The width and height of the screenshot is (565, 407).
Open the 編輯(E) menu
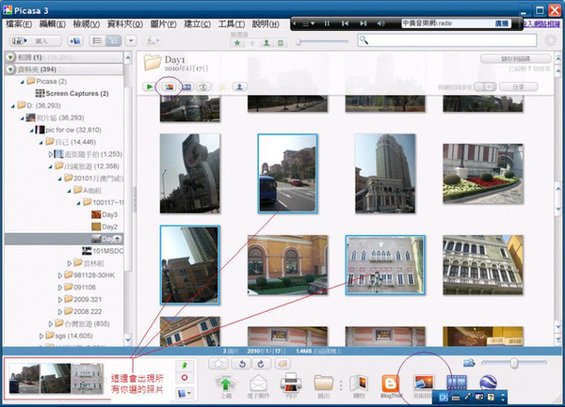pos(52,24)
